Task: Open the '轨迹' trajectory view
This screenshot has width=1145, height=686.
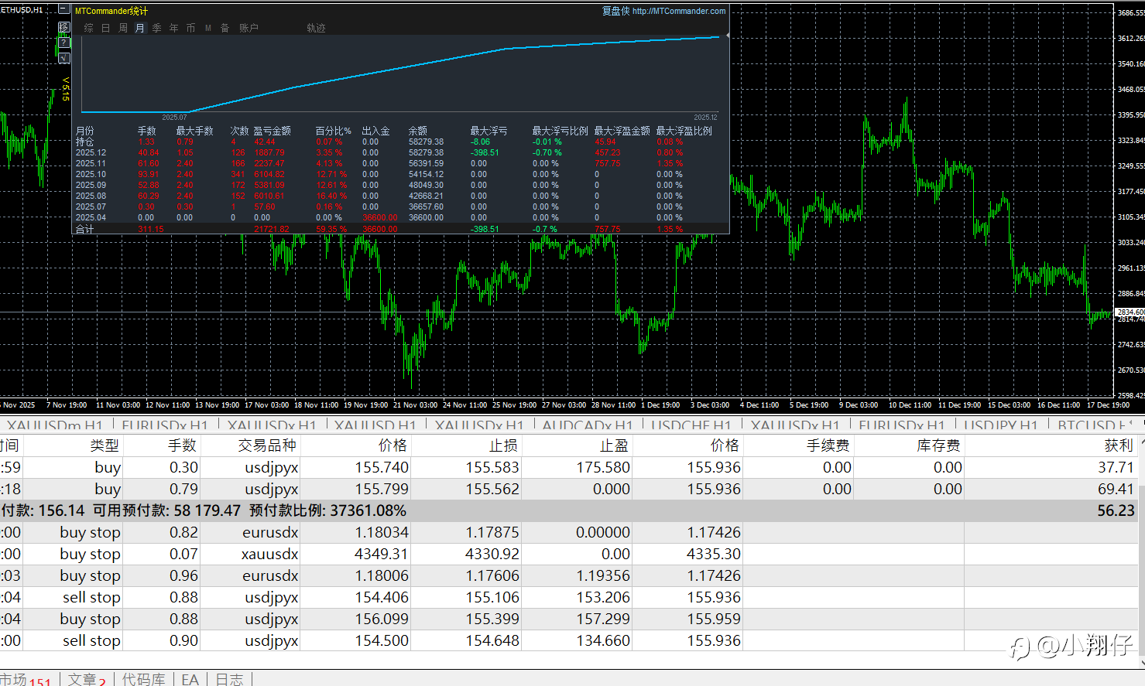Action: click(316, 28)
